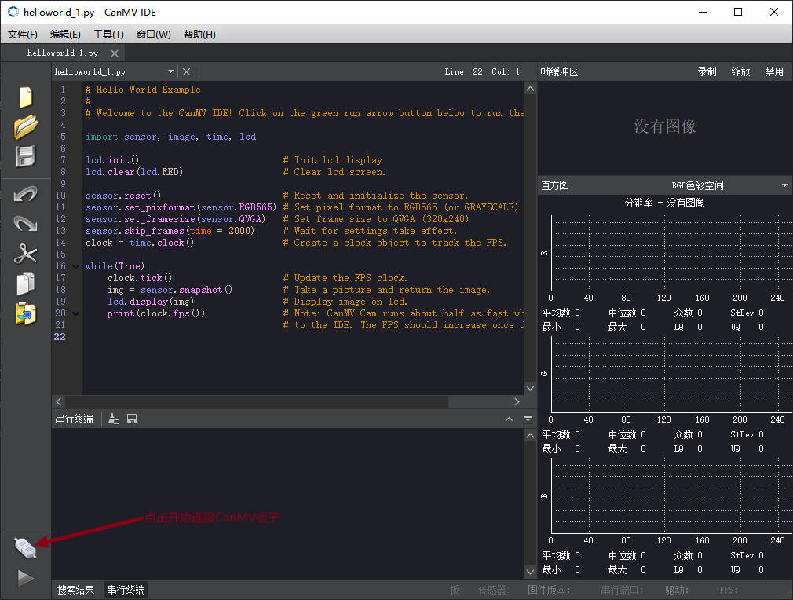
Task: Click the '# Hello World Example' comment
Action: 143,90
